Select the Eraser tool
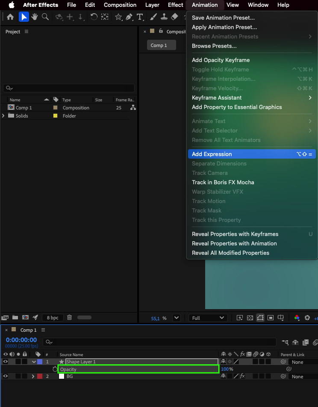 point(174,17)
